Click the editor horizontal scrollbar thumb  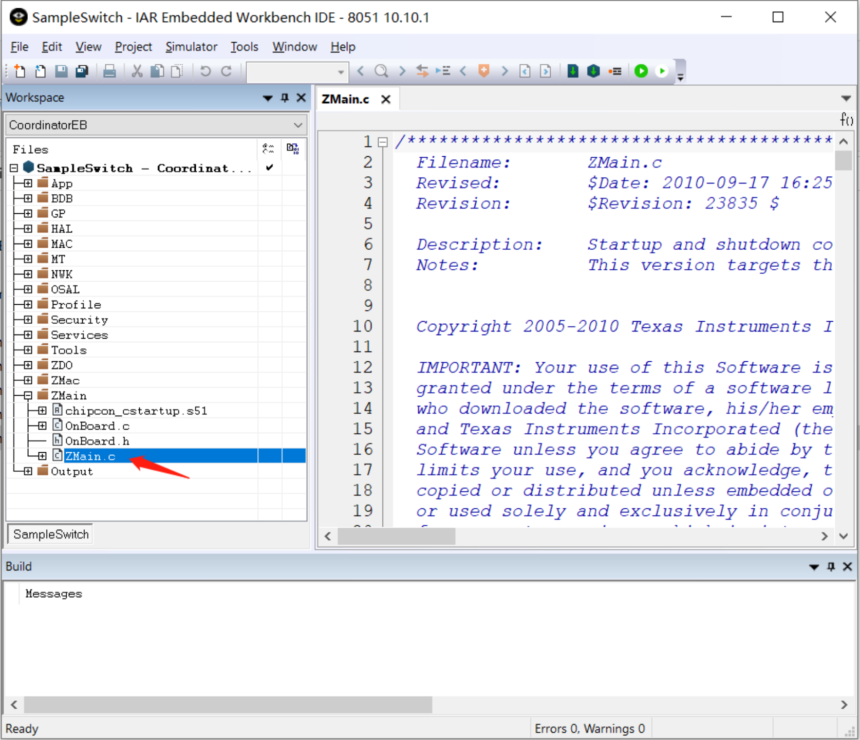[x=396, y=536]
